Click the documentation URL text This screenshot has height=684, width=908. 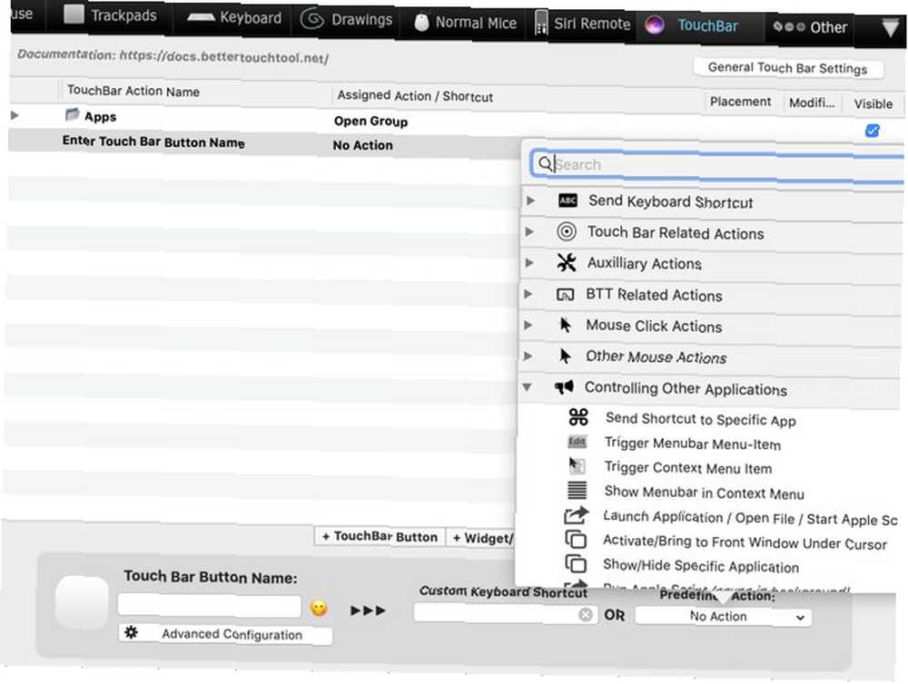click(224, 58)
